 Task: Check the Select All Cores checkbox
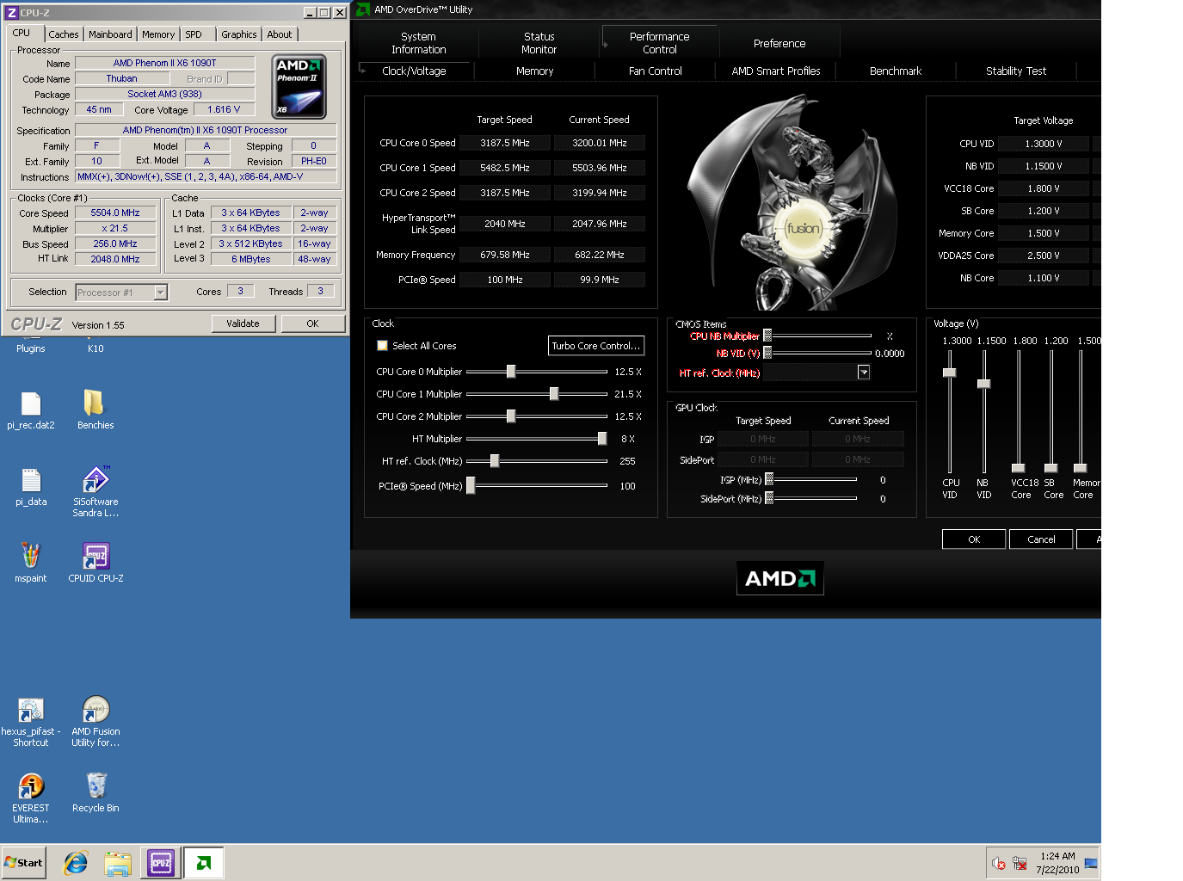click(x=382, y=346)
